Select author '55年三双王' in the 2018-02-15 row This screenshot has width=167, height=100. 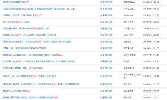click(129, 35)
